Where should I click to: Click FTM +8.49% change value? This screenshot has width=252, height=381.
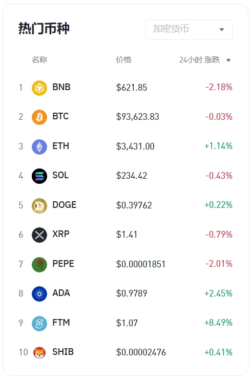218,323
